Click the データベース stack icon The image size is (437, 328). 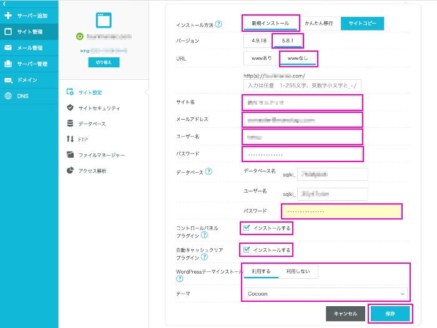[x=70, y=123]
